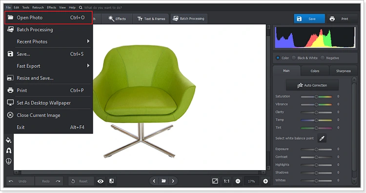Click the Print button in top right
366x193 pixels.
click(342, 19)
